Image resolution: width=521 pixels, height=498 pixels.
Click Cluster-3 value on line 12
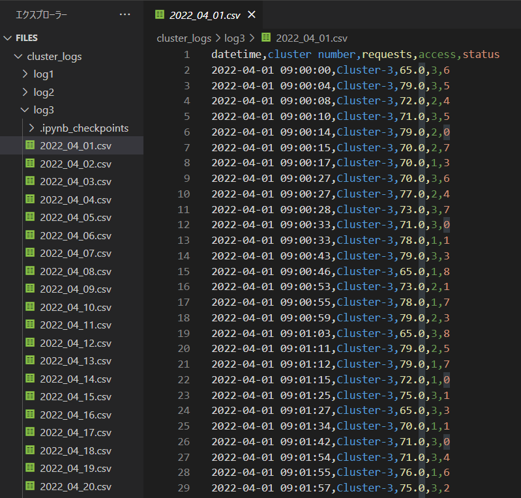click(x=365, y=225)
